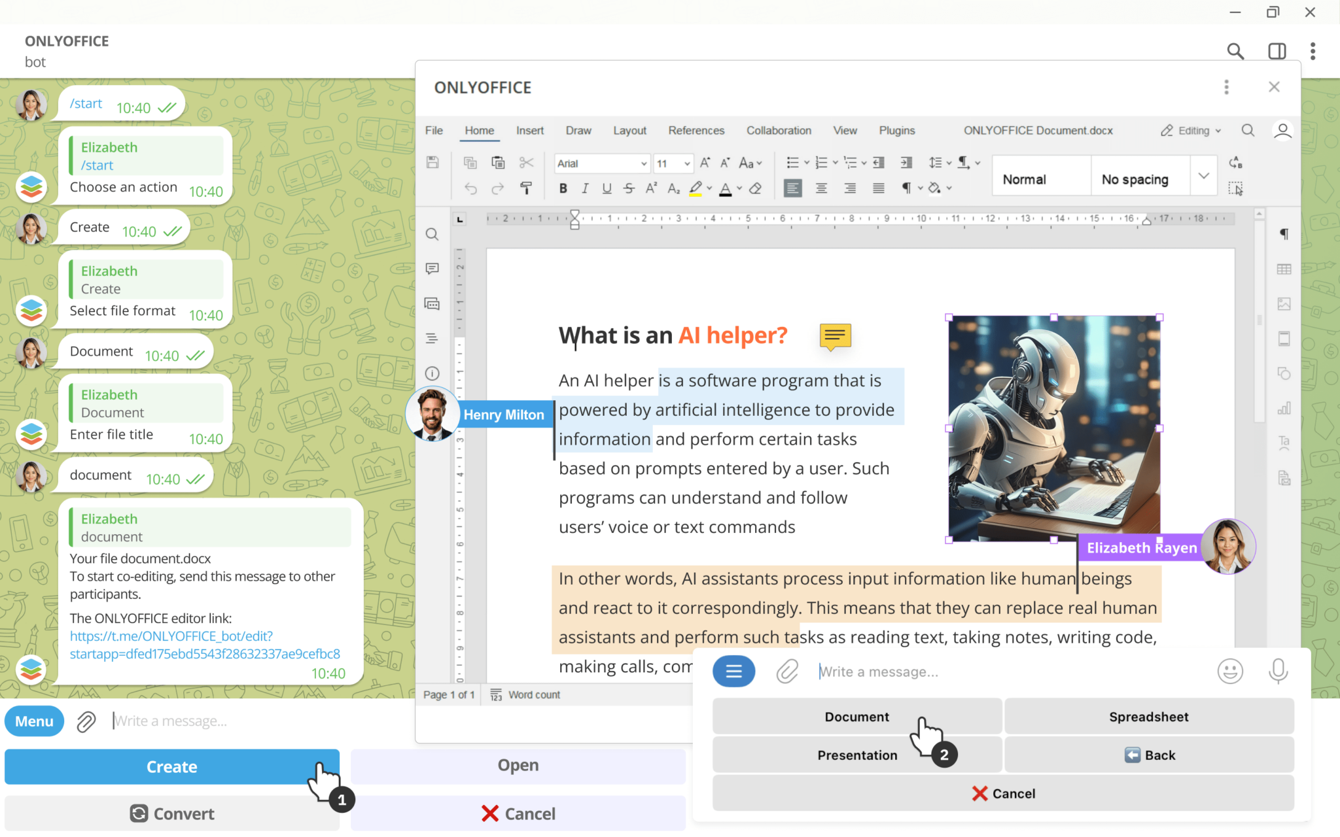Select the Copy style (format painter) tool
The image size is (1340, 837).
click(x=527, y=188)
